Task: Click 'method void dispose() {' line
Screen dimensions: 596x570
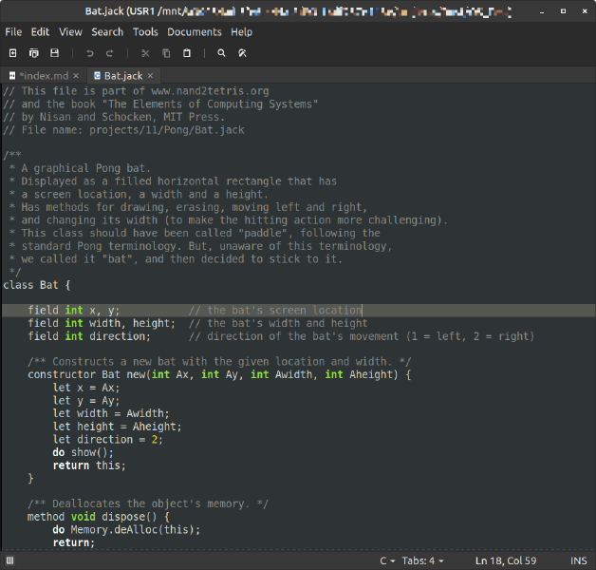Action: tap(99, 517)
